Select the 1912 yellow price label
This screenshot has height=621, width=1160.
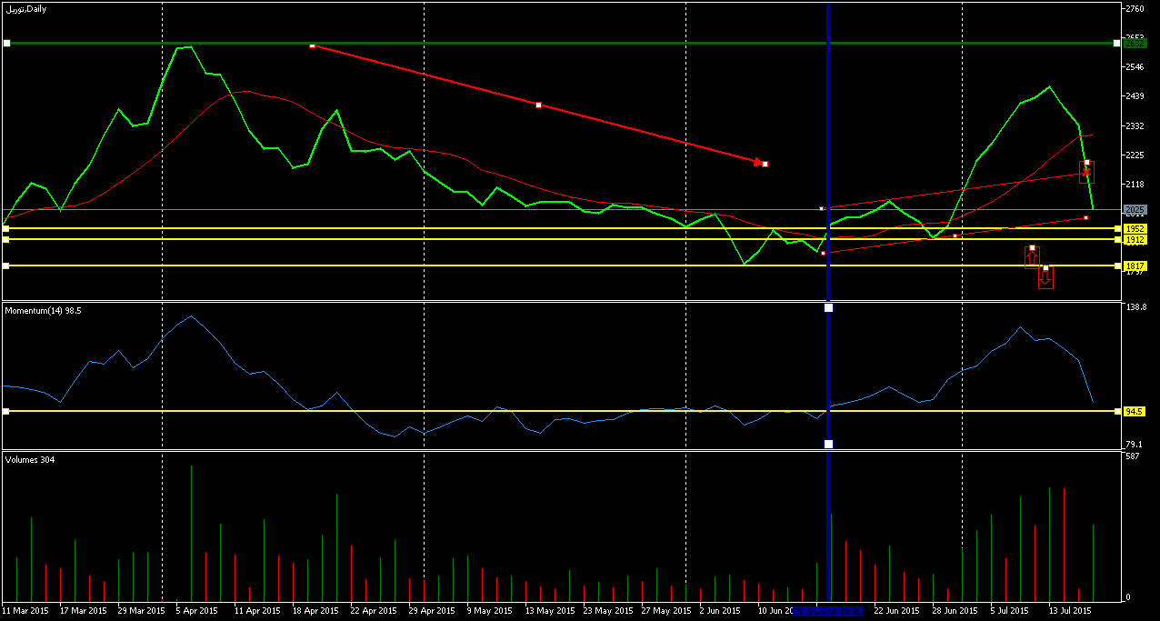(x=1135, y=239)
